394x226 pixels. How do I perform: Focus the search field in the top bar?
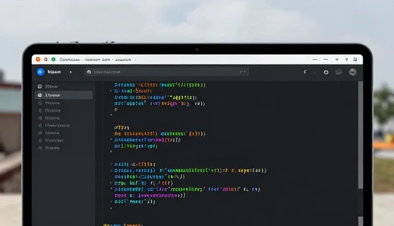167,72
